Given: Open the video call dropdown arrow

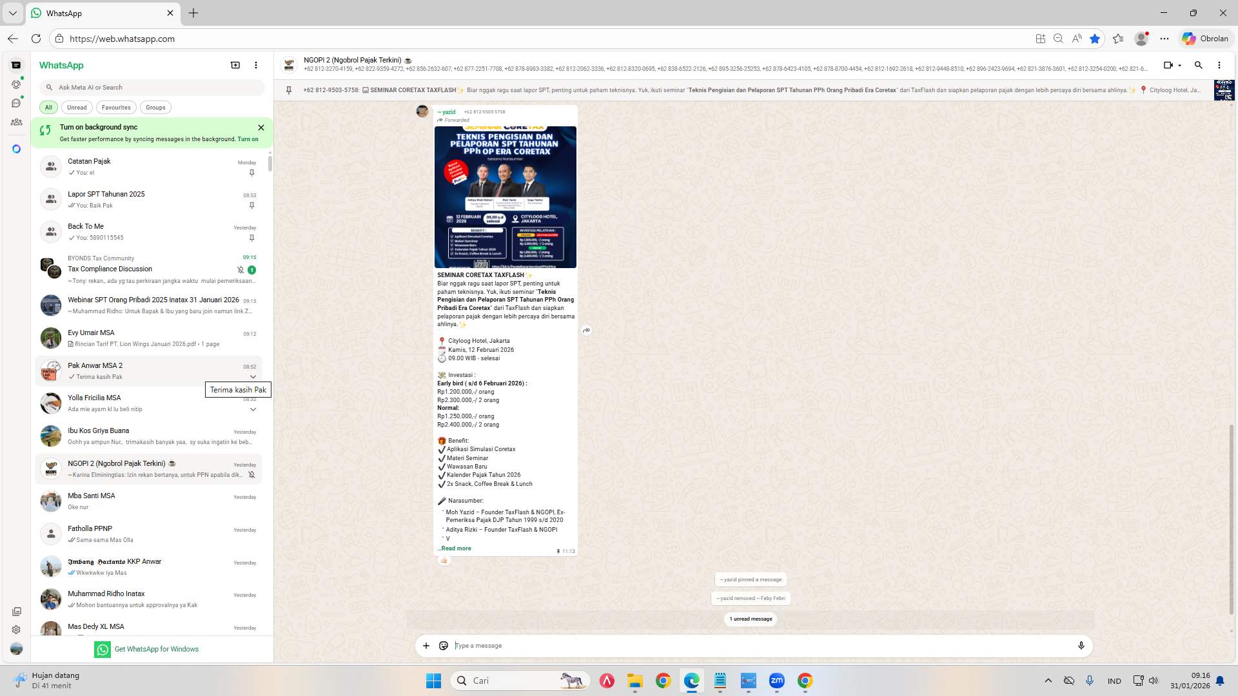Looking at the screenshot, I should (1179, 65).
